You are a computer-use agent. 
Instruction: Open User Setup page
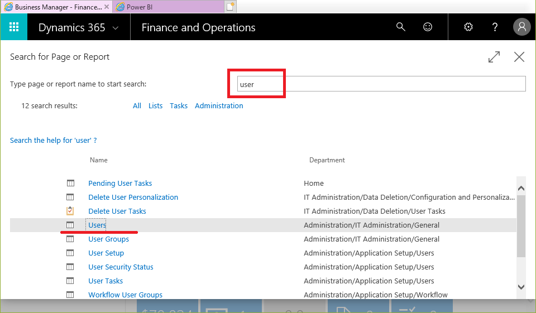pyautogui.click(x=106, y=253)
